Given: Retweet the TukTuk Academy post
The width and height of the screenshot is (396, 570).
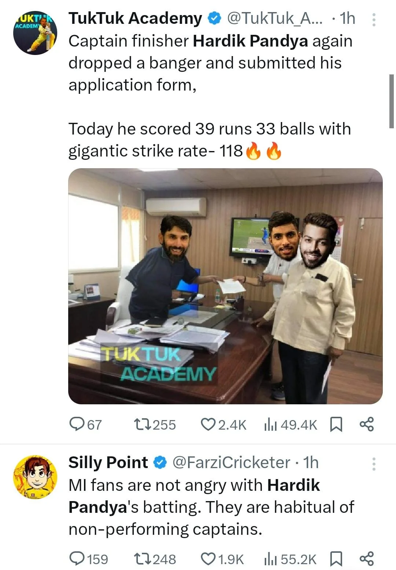Looking at the screenshot, I should (142, 424).
